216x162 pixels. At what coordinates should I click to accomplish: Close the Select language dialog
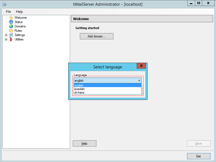tap(141, 66)
